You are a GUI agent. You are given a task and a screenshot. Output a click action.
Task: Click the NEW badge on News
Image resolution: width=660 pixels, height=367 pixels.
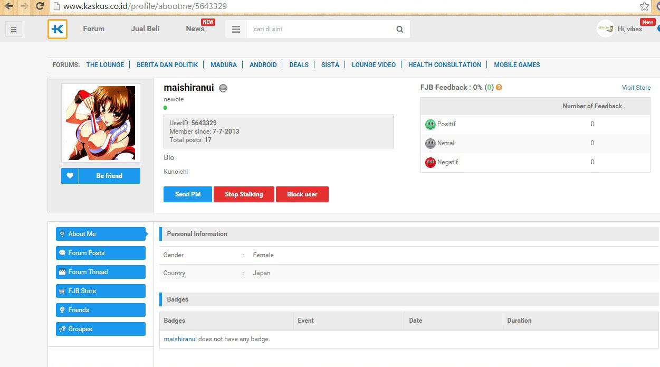tap(208, 22)
